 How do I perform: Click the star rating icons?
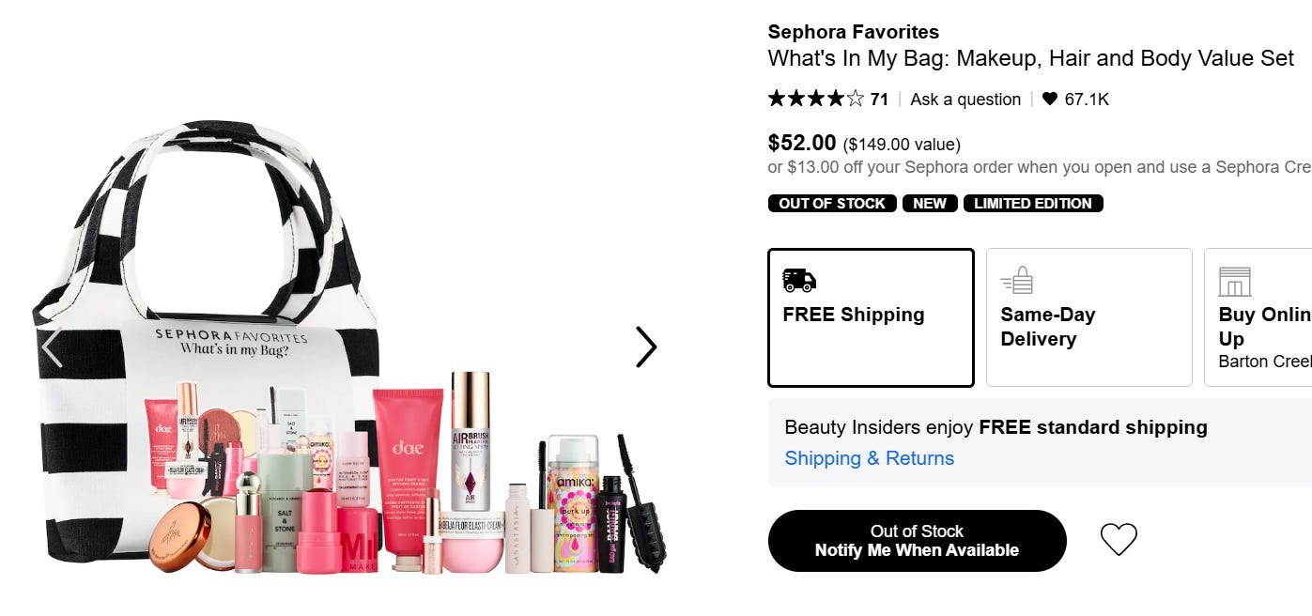tap(816, 99)
